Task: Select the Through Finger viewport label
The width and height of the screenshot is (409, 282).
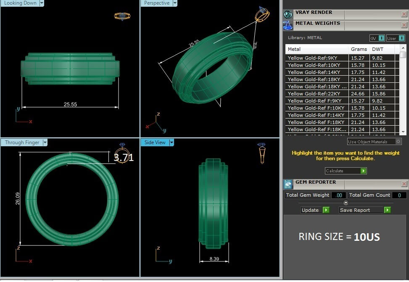Action: pos(22,142)
